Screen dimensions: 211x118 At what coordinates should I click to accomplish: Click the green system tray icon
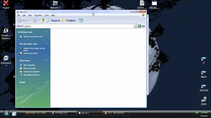197,113
